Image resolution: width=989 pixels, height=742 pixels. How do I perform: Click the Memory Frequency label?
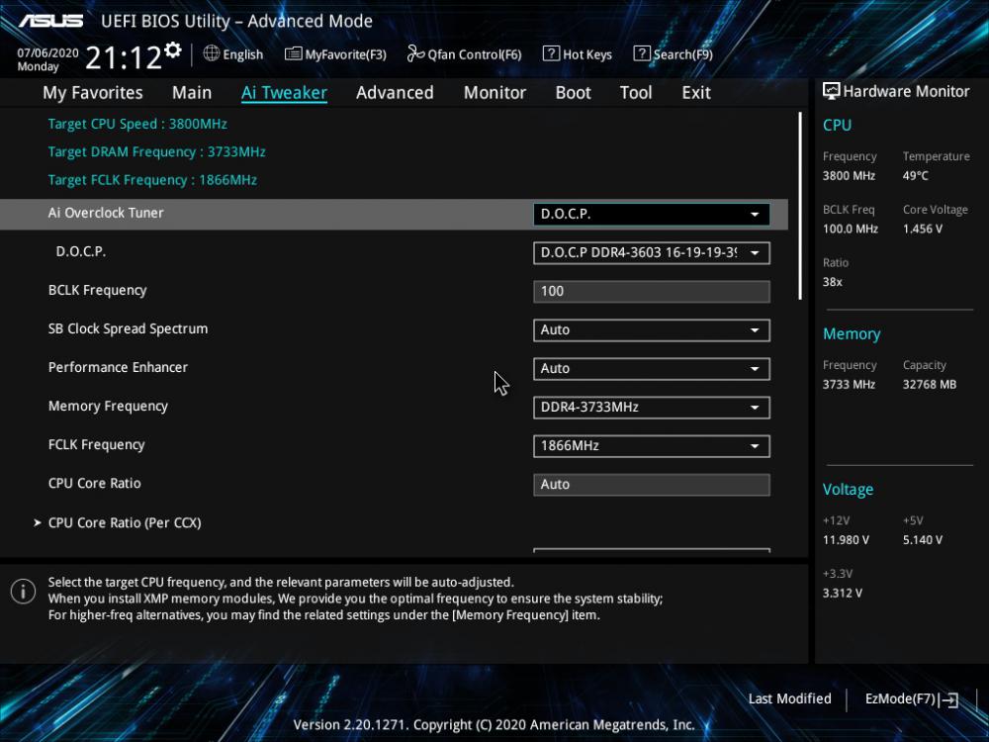tap(108, 407)
